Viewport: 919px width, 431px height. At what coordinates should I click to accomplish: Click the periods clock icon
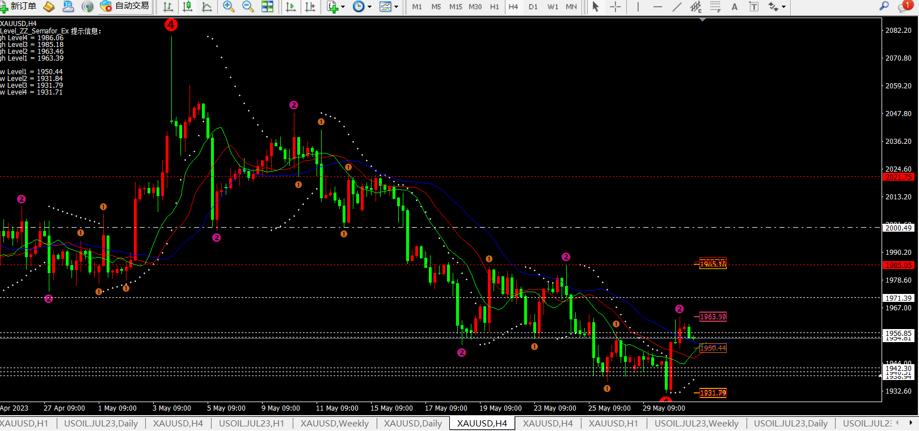359,7
